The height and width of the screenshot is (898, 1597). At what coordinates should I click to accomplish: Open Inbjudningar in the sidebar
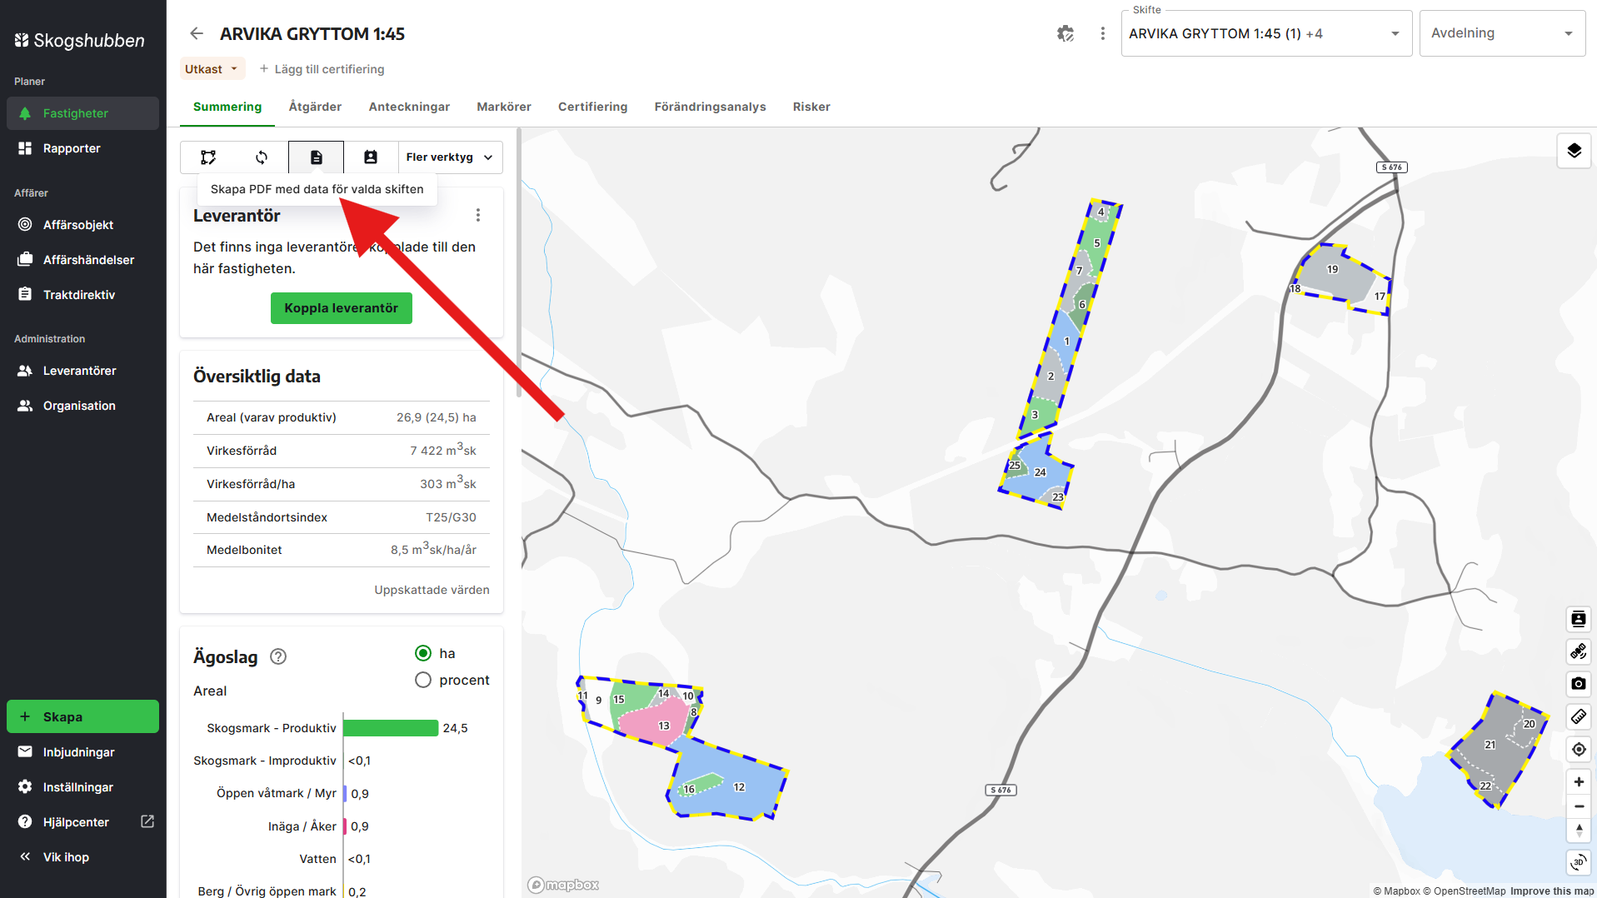pos(82,752)
